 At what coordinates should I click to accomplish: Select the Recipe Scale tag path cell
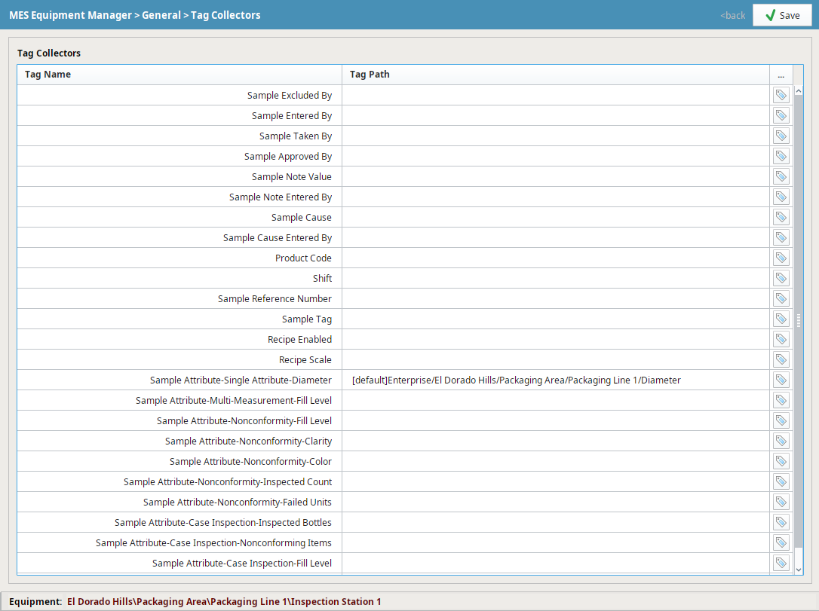555,360
